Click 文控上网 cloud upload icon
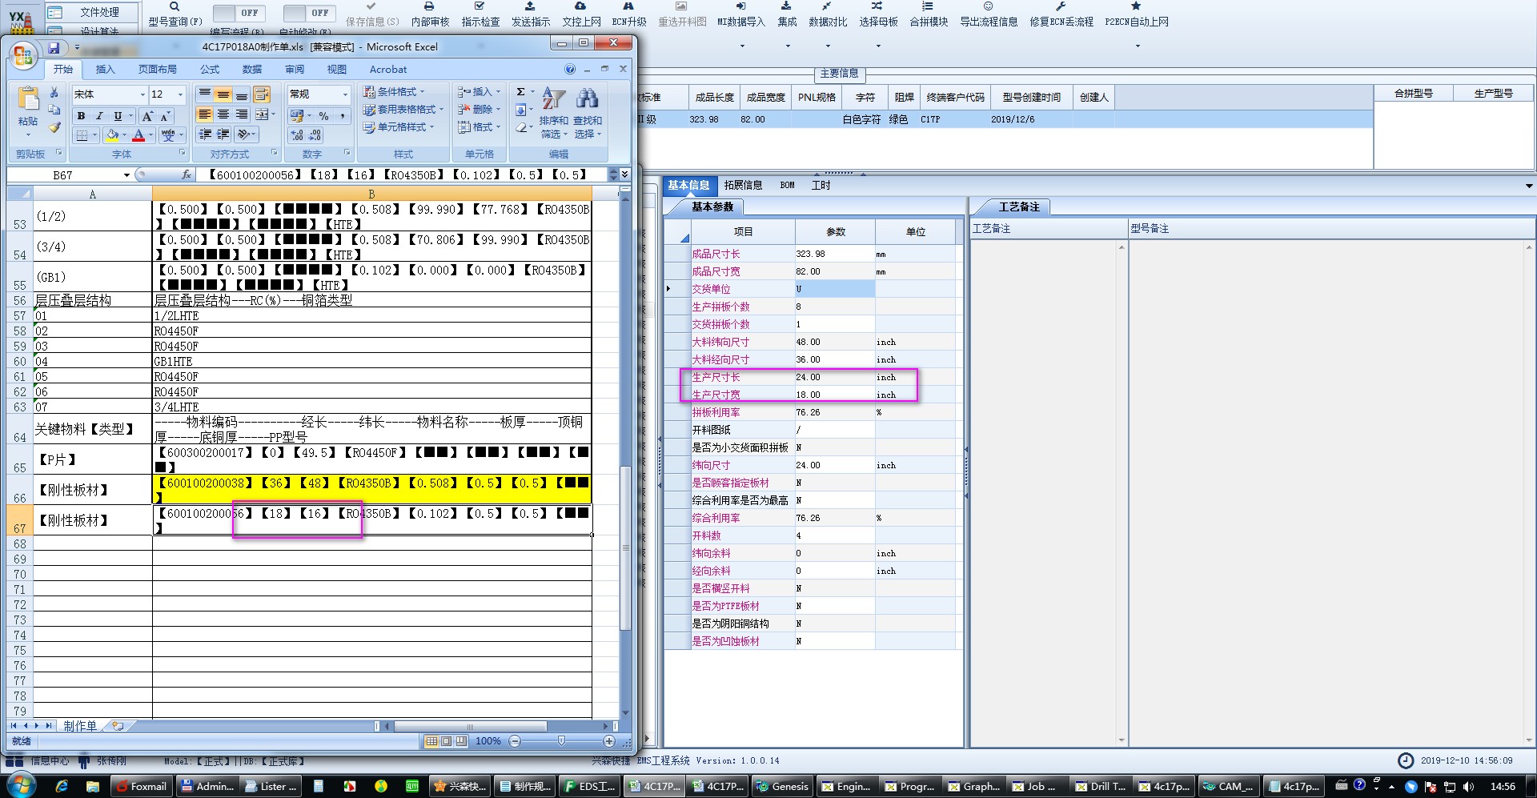 580,7
